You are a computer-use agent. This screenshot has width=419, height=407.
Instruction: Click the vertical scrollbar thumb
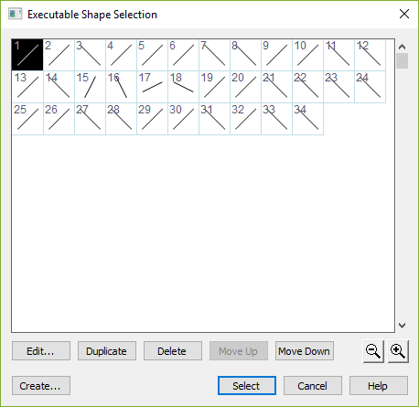[x=402, y=60]
